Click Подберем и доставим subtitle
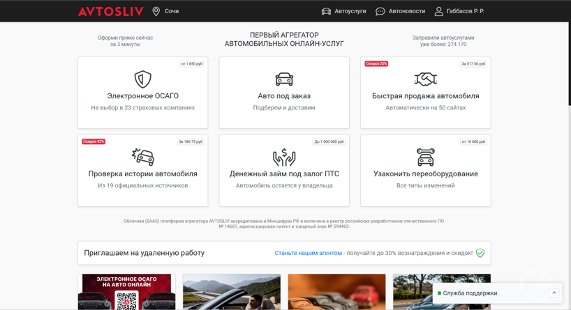Viewport: 571px width, 310px height. (x=284, y=107)
